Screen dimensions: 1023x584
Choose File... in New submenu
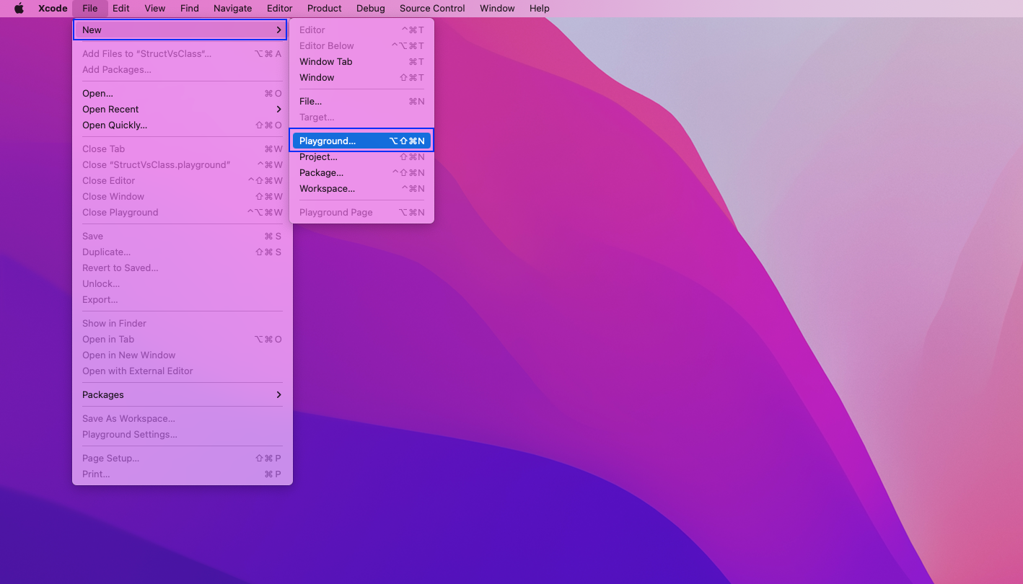click(x=361, y=102)
